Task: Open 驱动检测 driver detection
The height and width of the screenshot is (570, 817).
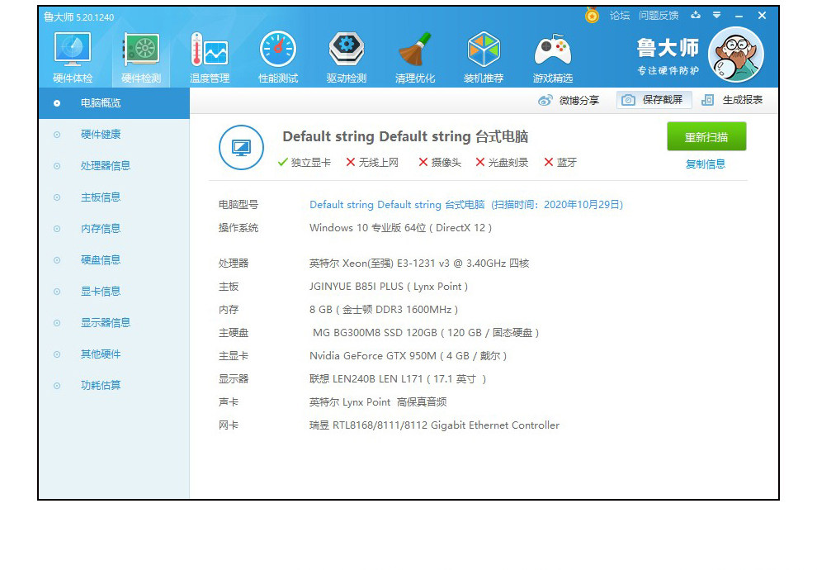Action: click(347, 57)
